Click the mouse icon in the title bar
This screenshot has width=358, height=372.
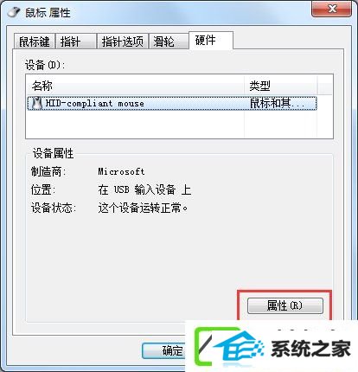click(14, 12)
